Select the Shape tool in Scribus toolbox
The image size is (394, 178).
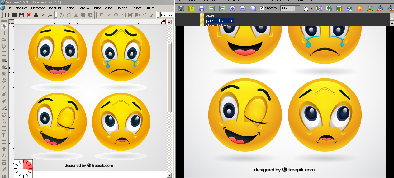click(4, 60)
